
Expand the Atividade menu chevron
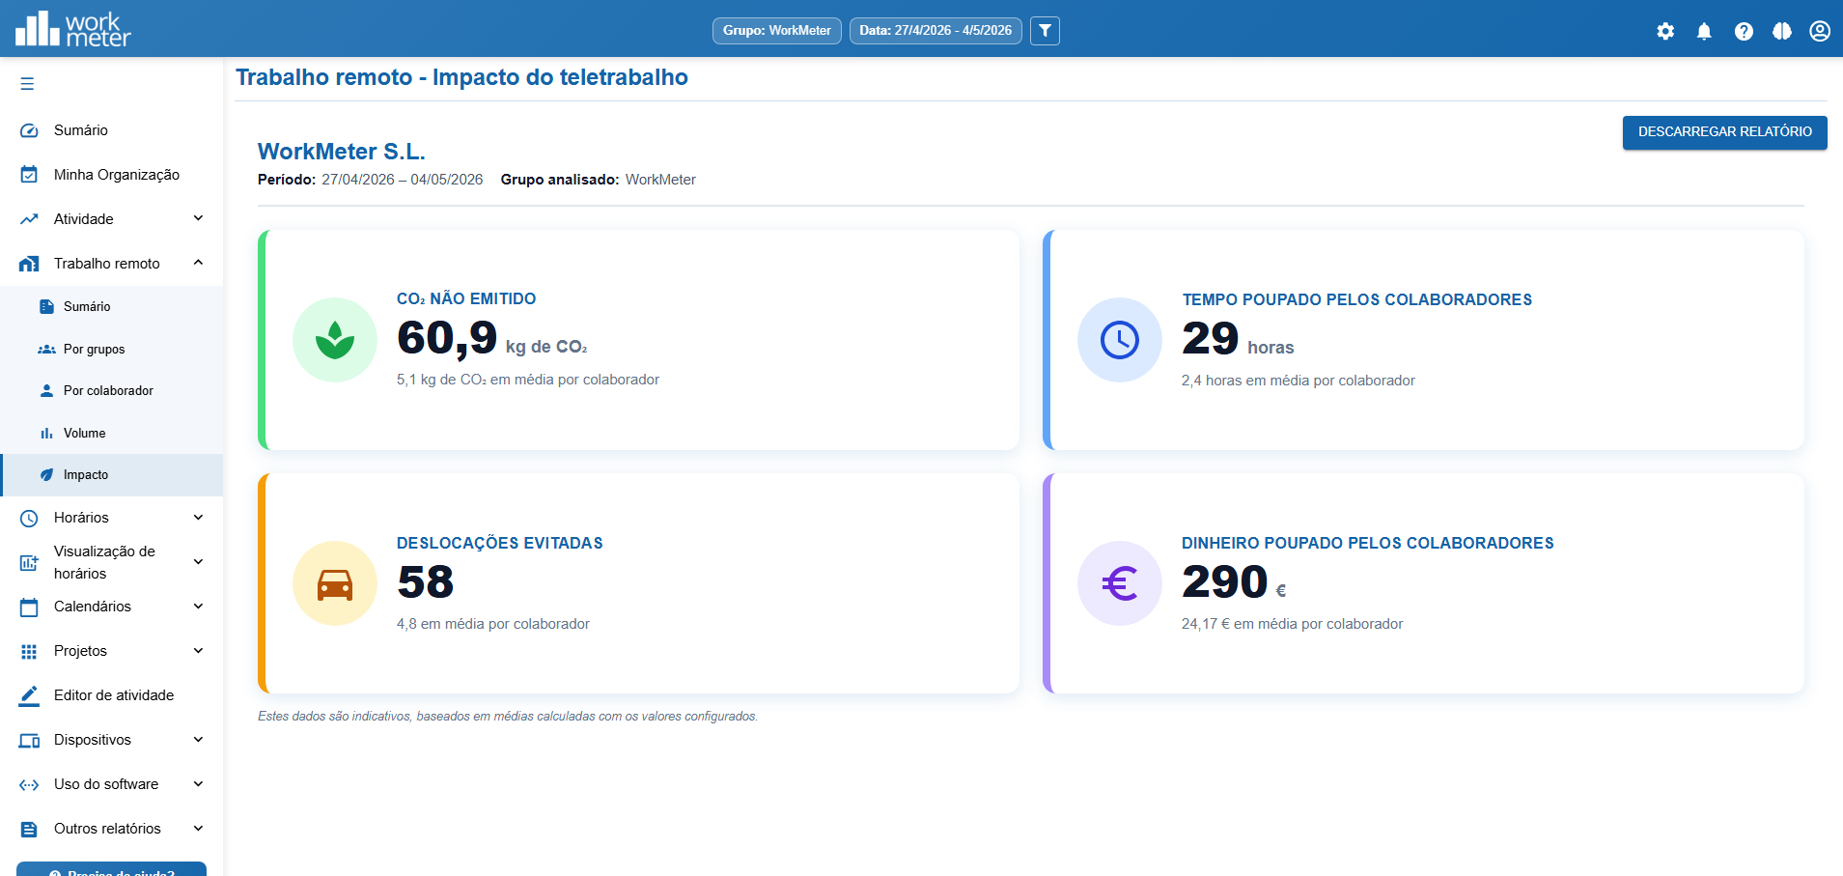198,218
